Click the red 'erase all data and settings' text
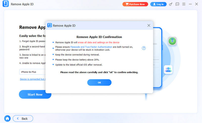 (98, 43)
